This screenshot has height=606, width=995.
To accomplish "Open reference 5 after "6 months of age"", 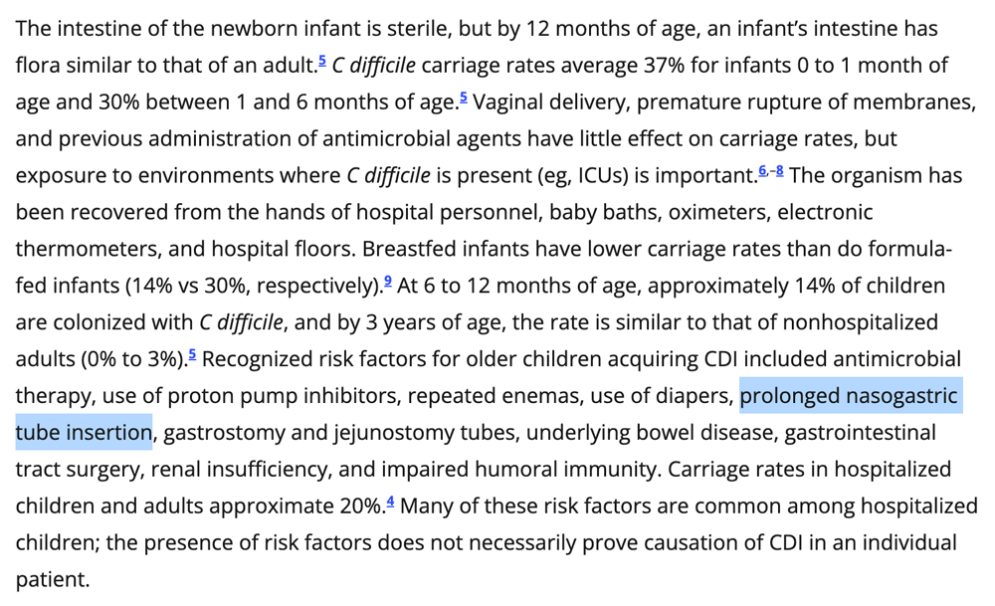I will coord(464,98).
